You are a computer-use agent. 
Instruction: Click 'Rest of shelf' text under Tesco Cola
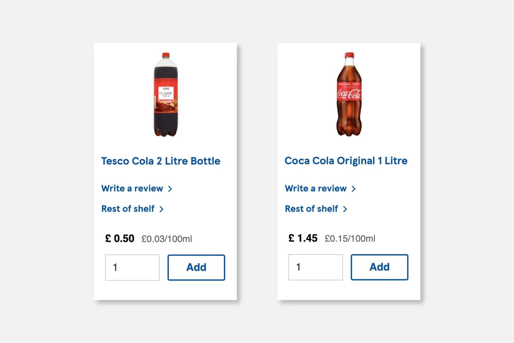[128, 209]
